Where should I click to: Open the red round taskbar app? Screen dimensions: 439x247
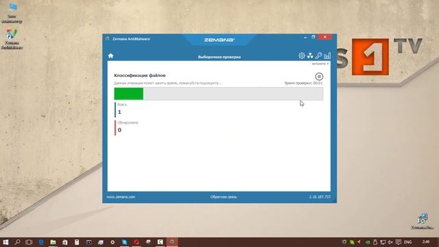coord(137,242)
